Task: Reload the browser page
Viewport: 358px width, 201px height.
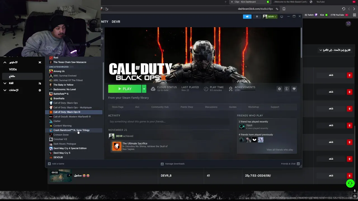Action: (344, 9)
